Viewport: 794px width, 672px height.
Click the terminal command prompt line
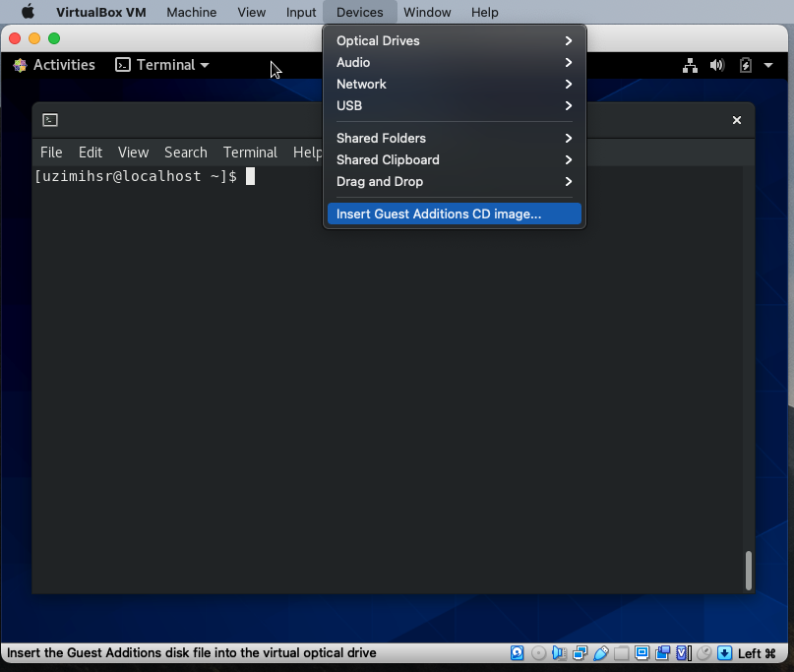tap(145, 176)
